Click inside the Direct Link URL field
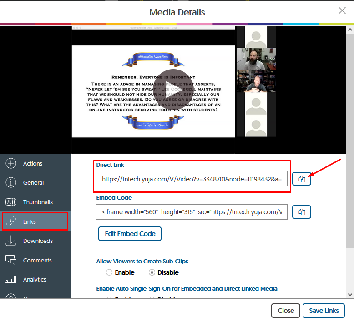 pyautogui.click(x=192, y=179)
